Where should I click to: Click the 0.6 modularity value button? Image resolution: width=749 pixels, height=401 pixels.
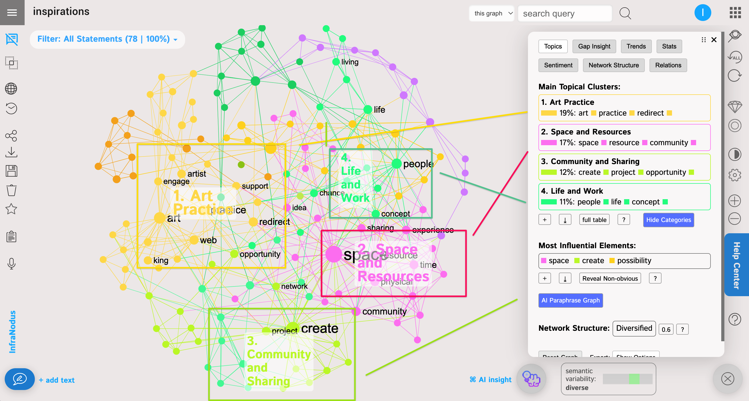666,329
